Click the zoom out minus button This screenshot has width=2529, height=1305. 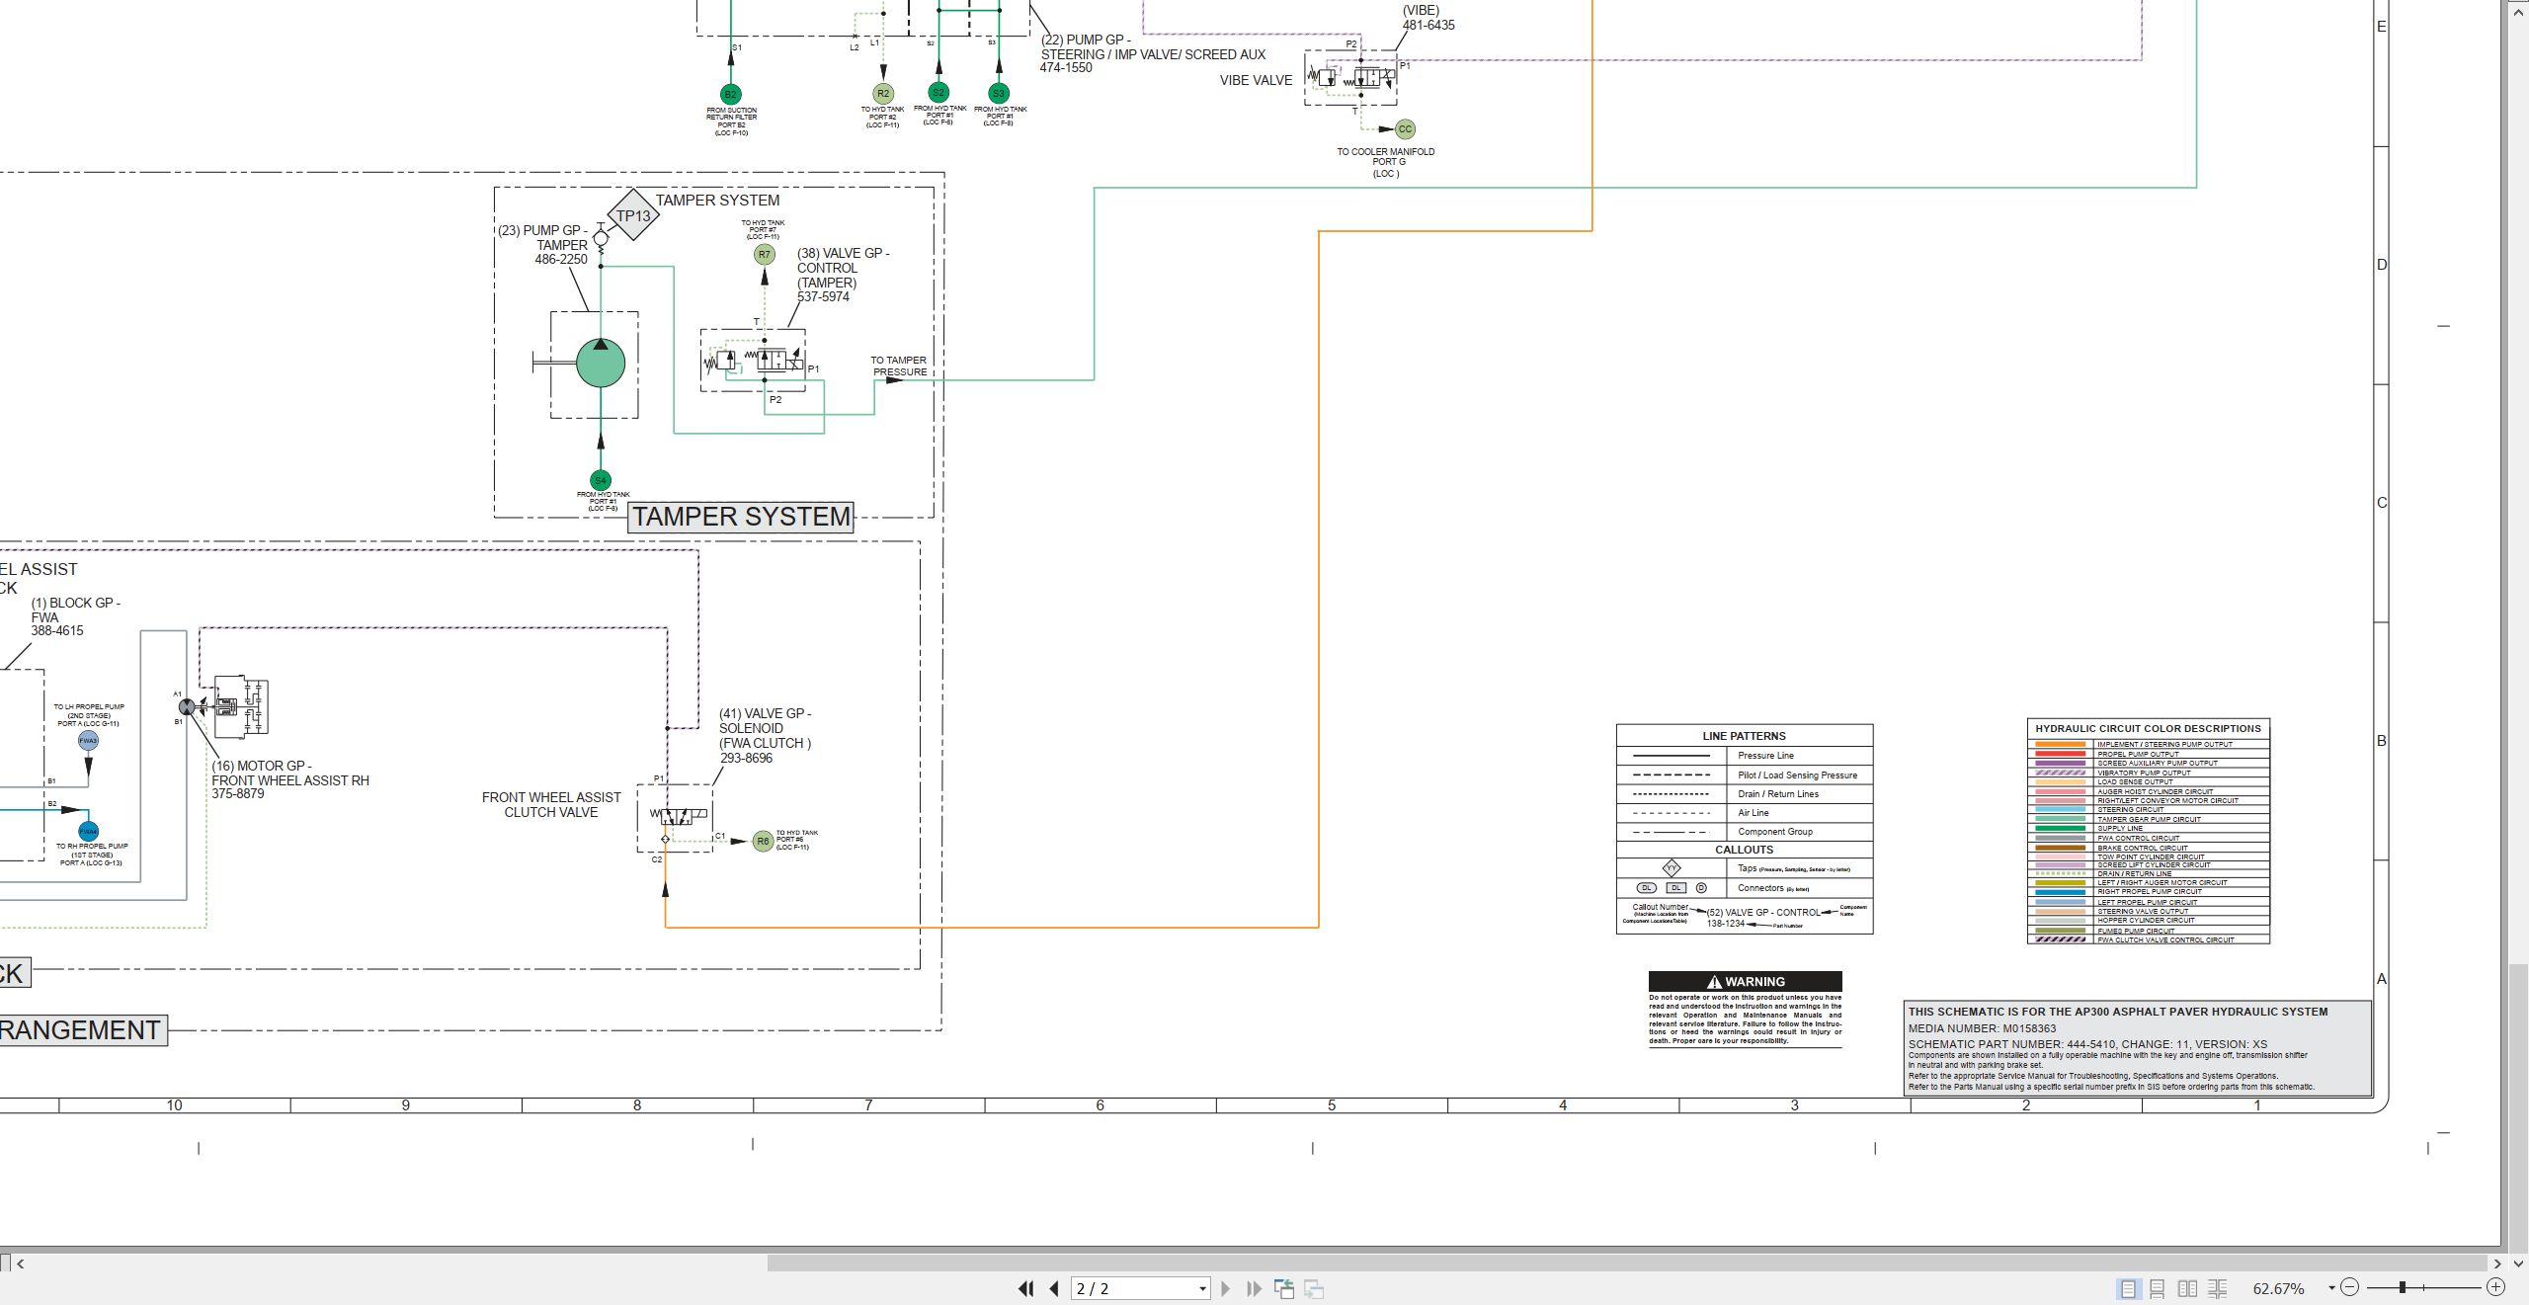point(2350,1287)
